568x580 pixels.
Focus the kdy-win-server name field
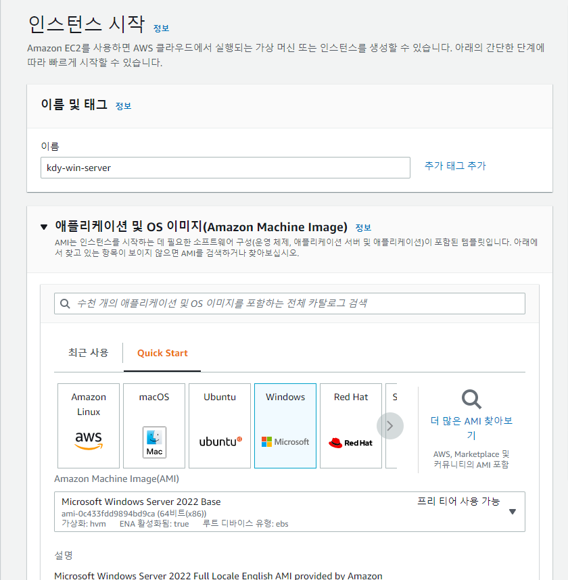pyautogui.click(x=225, y=168)
